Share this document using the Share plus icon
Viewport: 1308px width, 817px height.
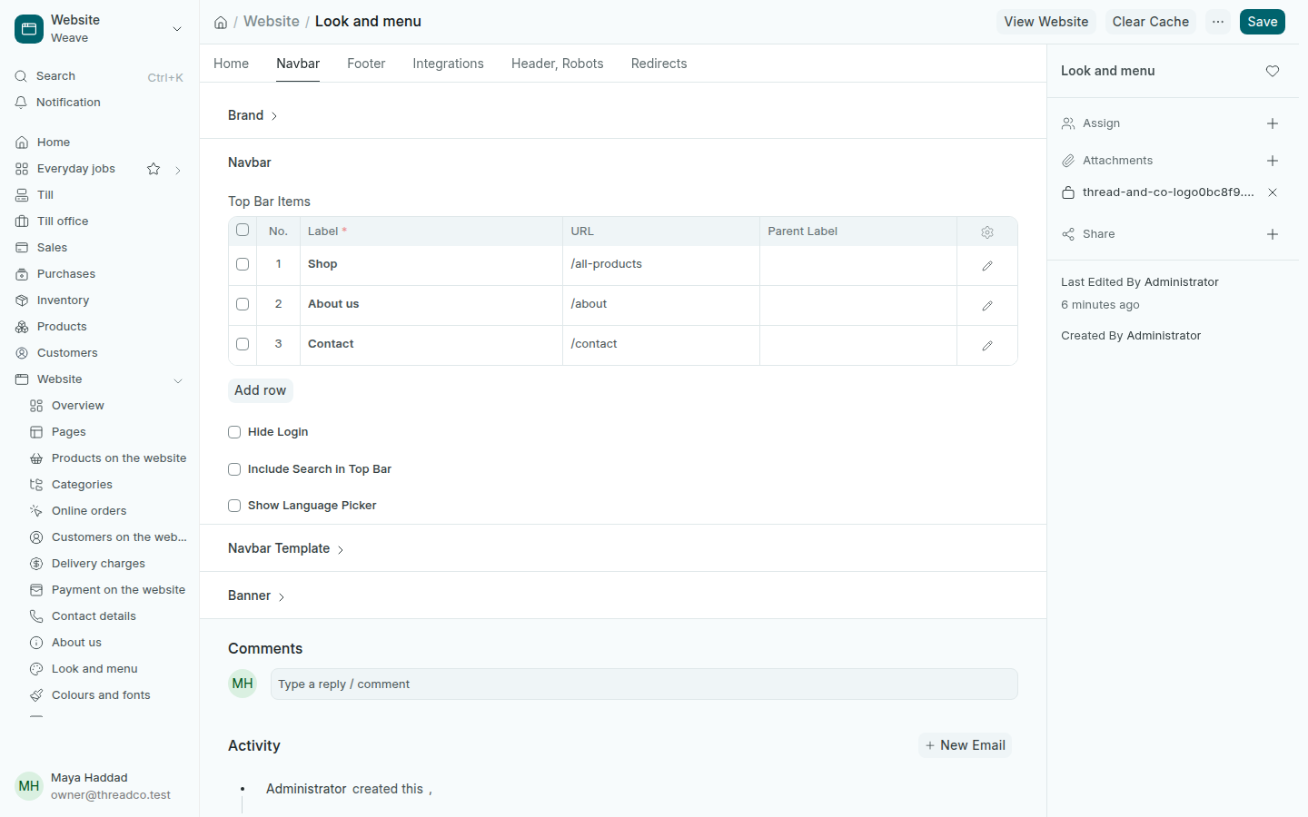pos(1273,234)
